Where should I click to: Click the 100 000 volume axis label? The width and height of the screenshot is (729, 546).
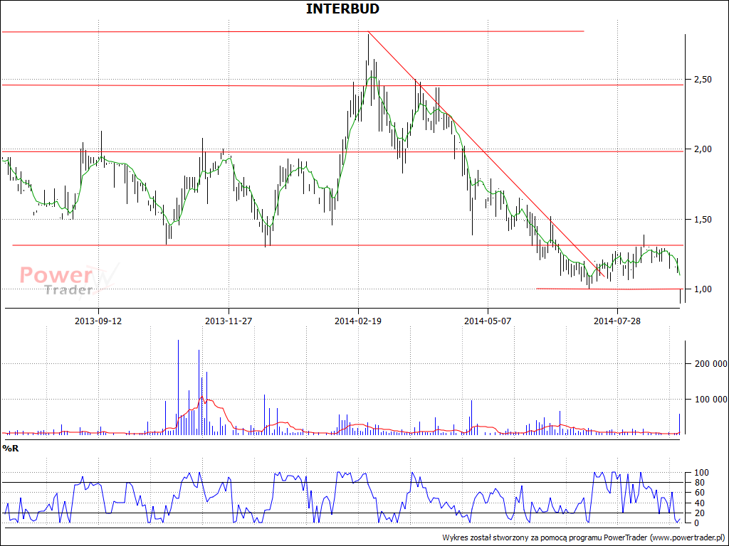click(710, 399)
